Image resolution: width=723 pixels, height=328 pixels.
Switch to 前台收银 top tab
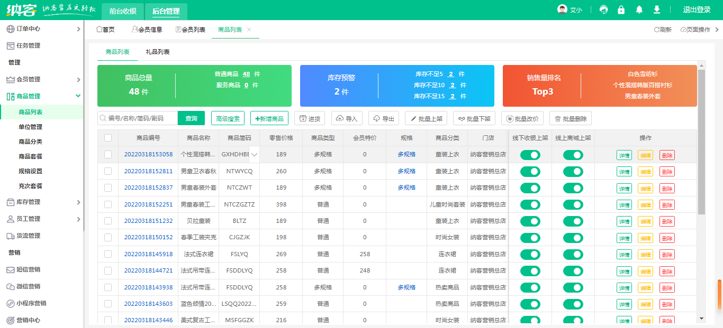coord(123,11)
